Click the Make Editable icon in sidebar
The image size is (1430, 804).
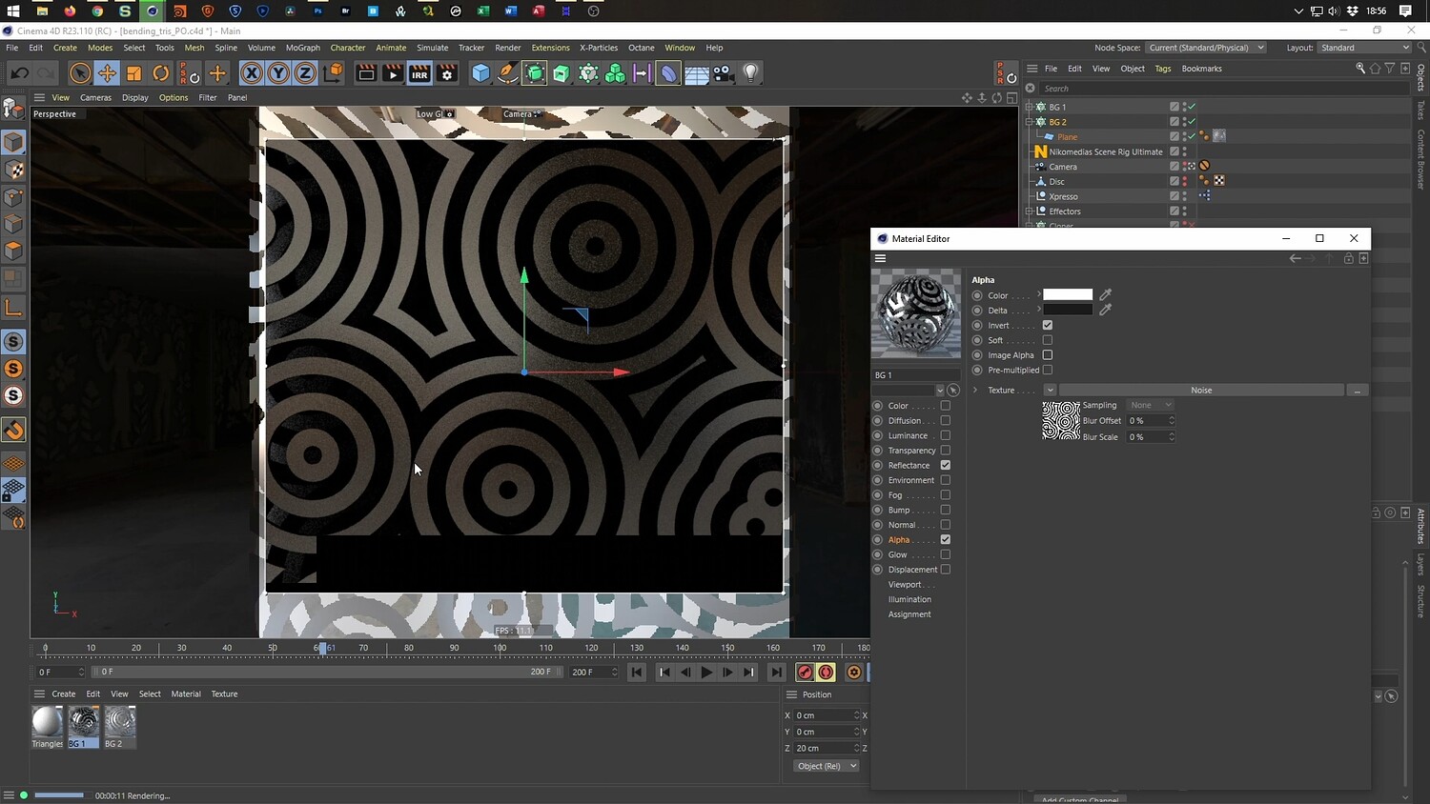[13, 108]
